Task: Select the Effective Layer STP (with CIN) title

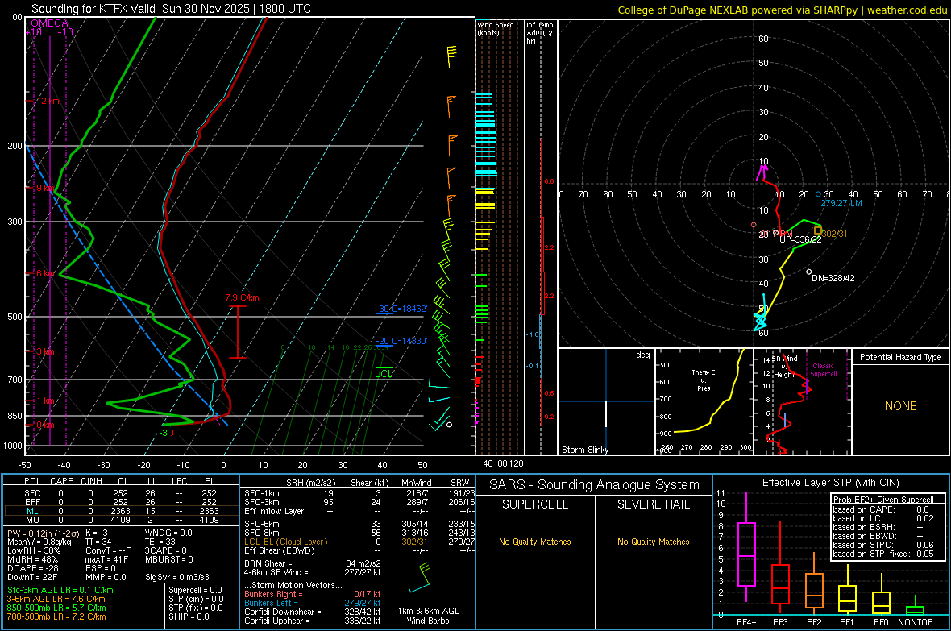Action: [830, 483]
